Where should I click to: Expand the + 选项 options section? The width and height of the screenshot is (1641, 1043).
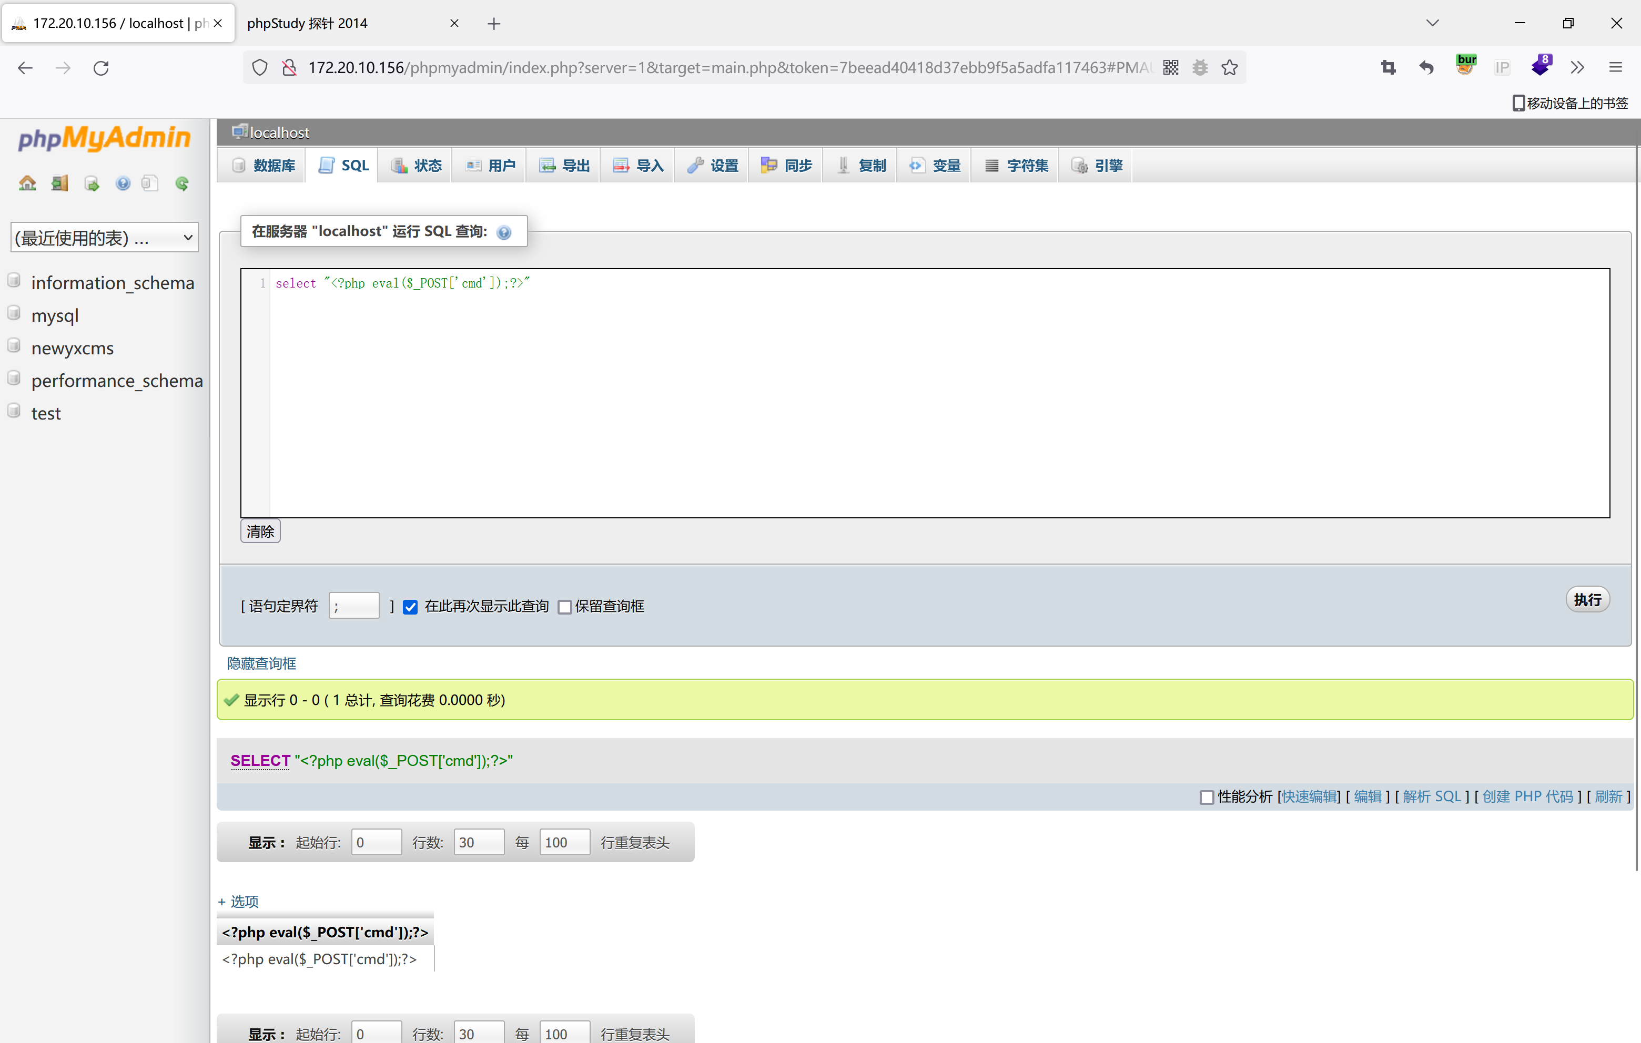pyautogui.click(x=238, y=901)
